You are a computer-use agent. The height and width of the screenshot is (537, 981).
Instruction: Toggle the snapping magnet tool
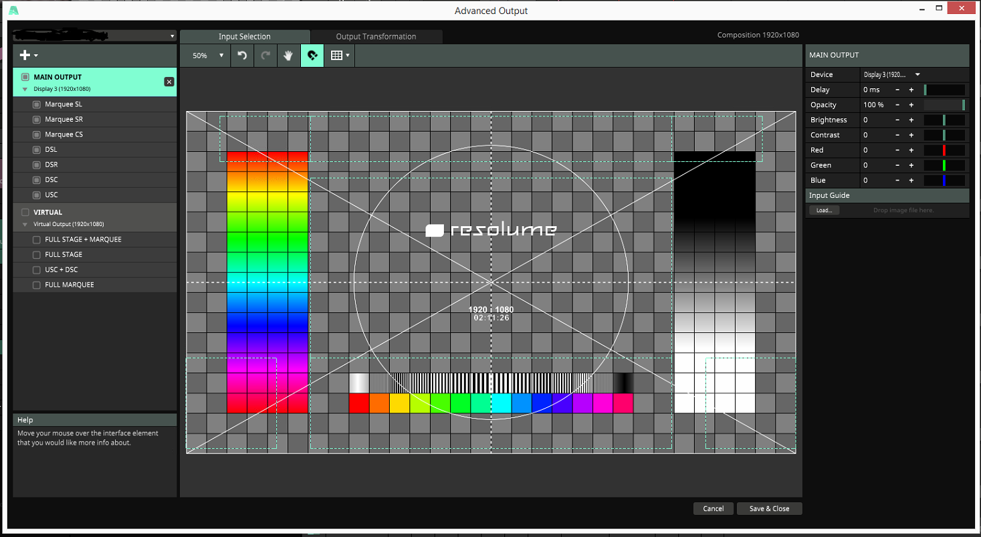pos(312,56)
